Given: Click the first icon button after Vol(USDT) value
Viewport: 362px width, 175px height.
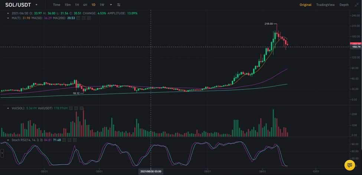Looking at the screenshot, I should 71,108.
